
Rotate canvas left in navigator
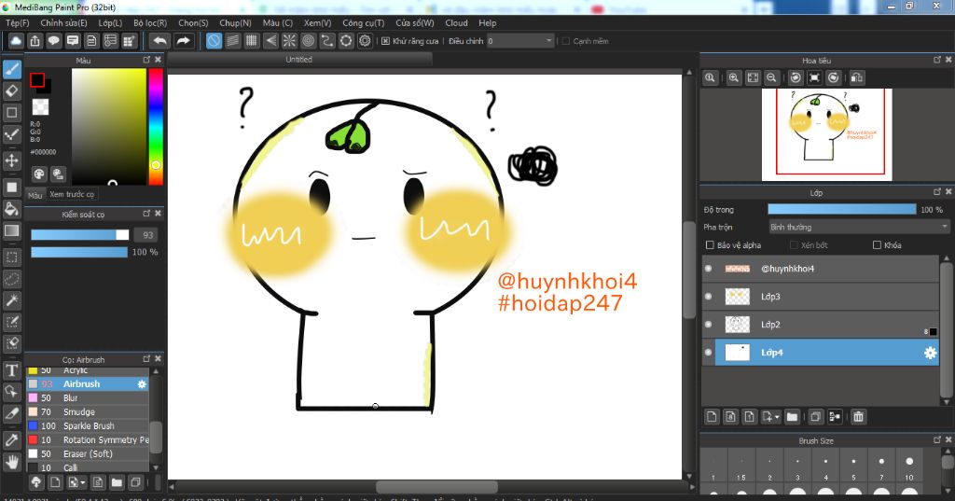[796, 77]
